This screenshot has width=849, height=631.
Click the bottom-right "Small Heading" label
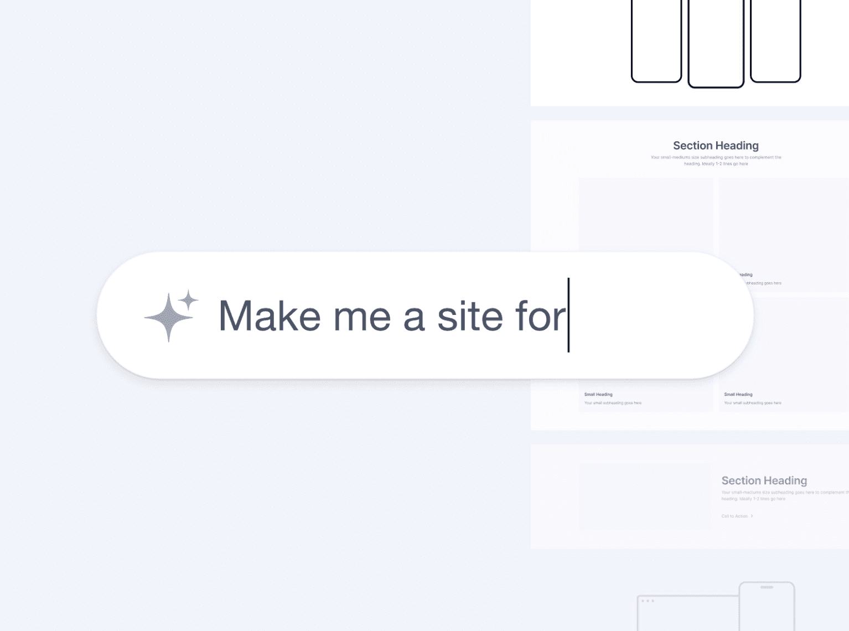tap(738, 395)
